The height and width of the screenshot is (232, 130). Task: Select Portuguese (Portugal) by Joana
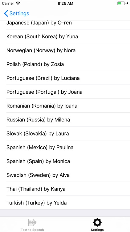pos(65,92)
